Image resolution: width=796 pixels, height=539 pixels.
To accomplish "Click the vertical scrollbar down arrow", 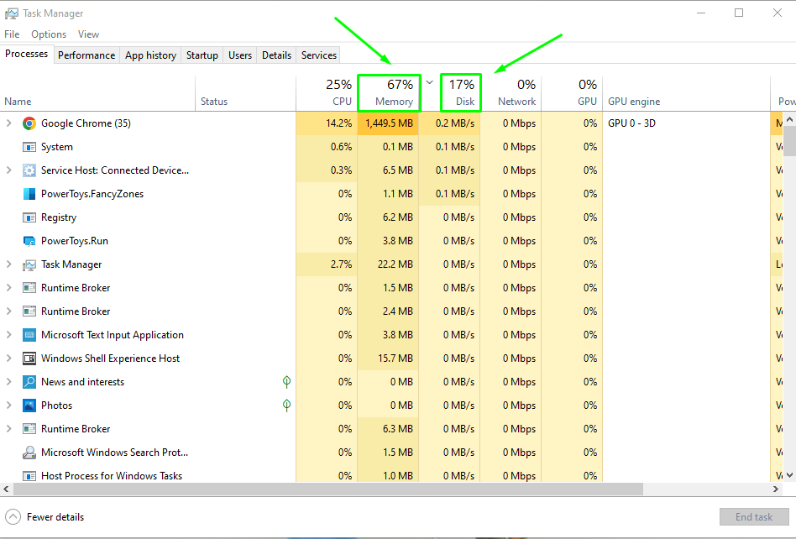I will (x=789, y=475).
